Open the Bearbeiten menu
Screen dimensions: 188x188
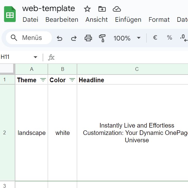click(x=62, y=20)
